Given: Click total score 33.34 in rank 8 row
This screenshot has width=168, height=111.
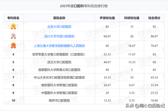Looking at the screenshot, I should pyautogui.click(x=154, y=85).
